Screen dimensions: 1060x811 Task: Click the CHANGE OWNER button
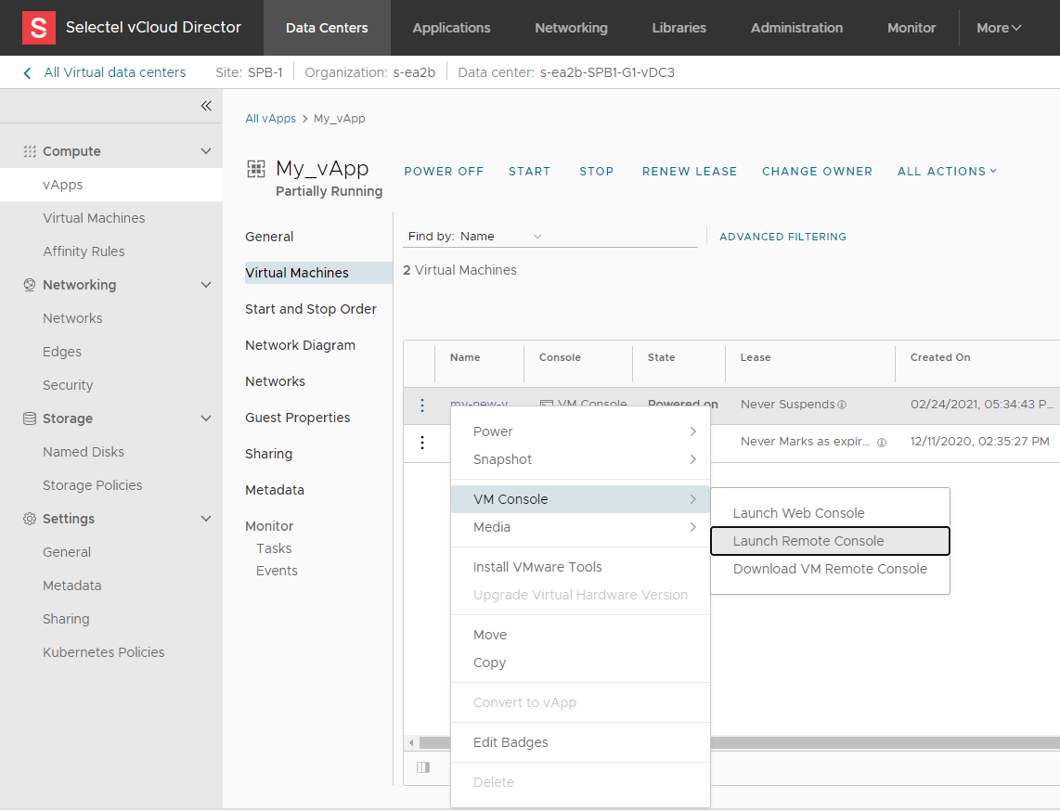pyautogui.click(x=817, y=171)
